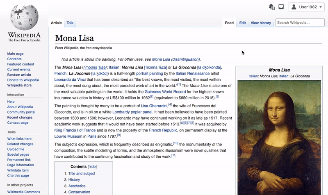Open the Mona Lisa painting thumbnail

(279, 138)
